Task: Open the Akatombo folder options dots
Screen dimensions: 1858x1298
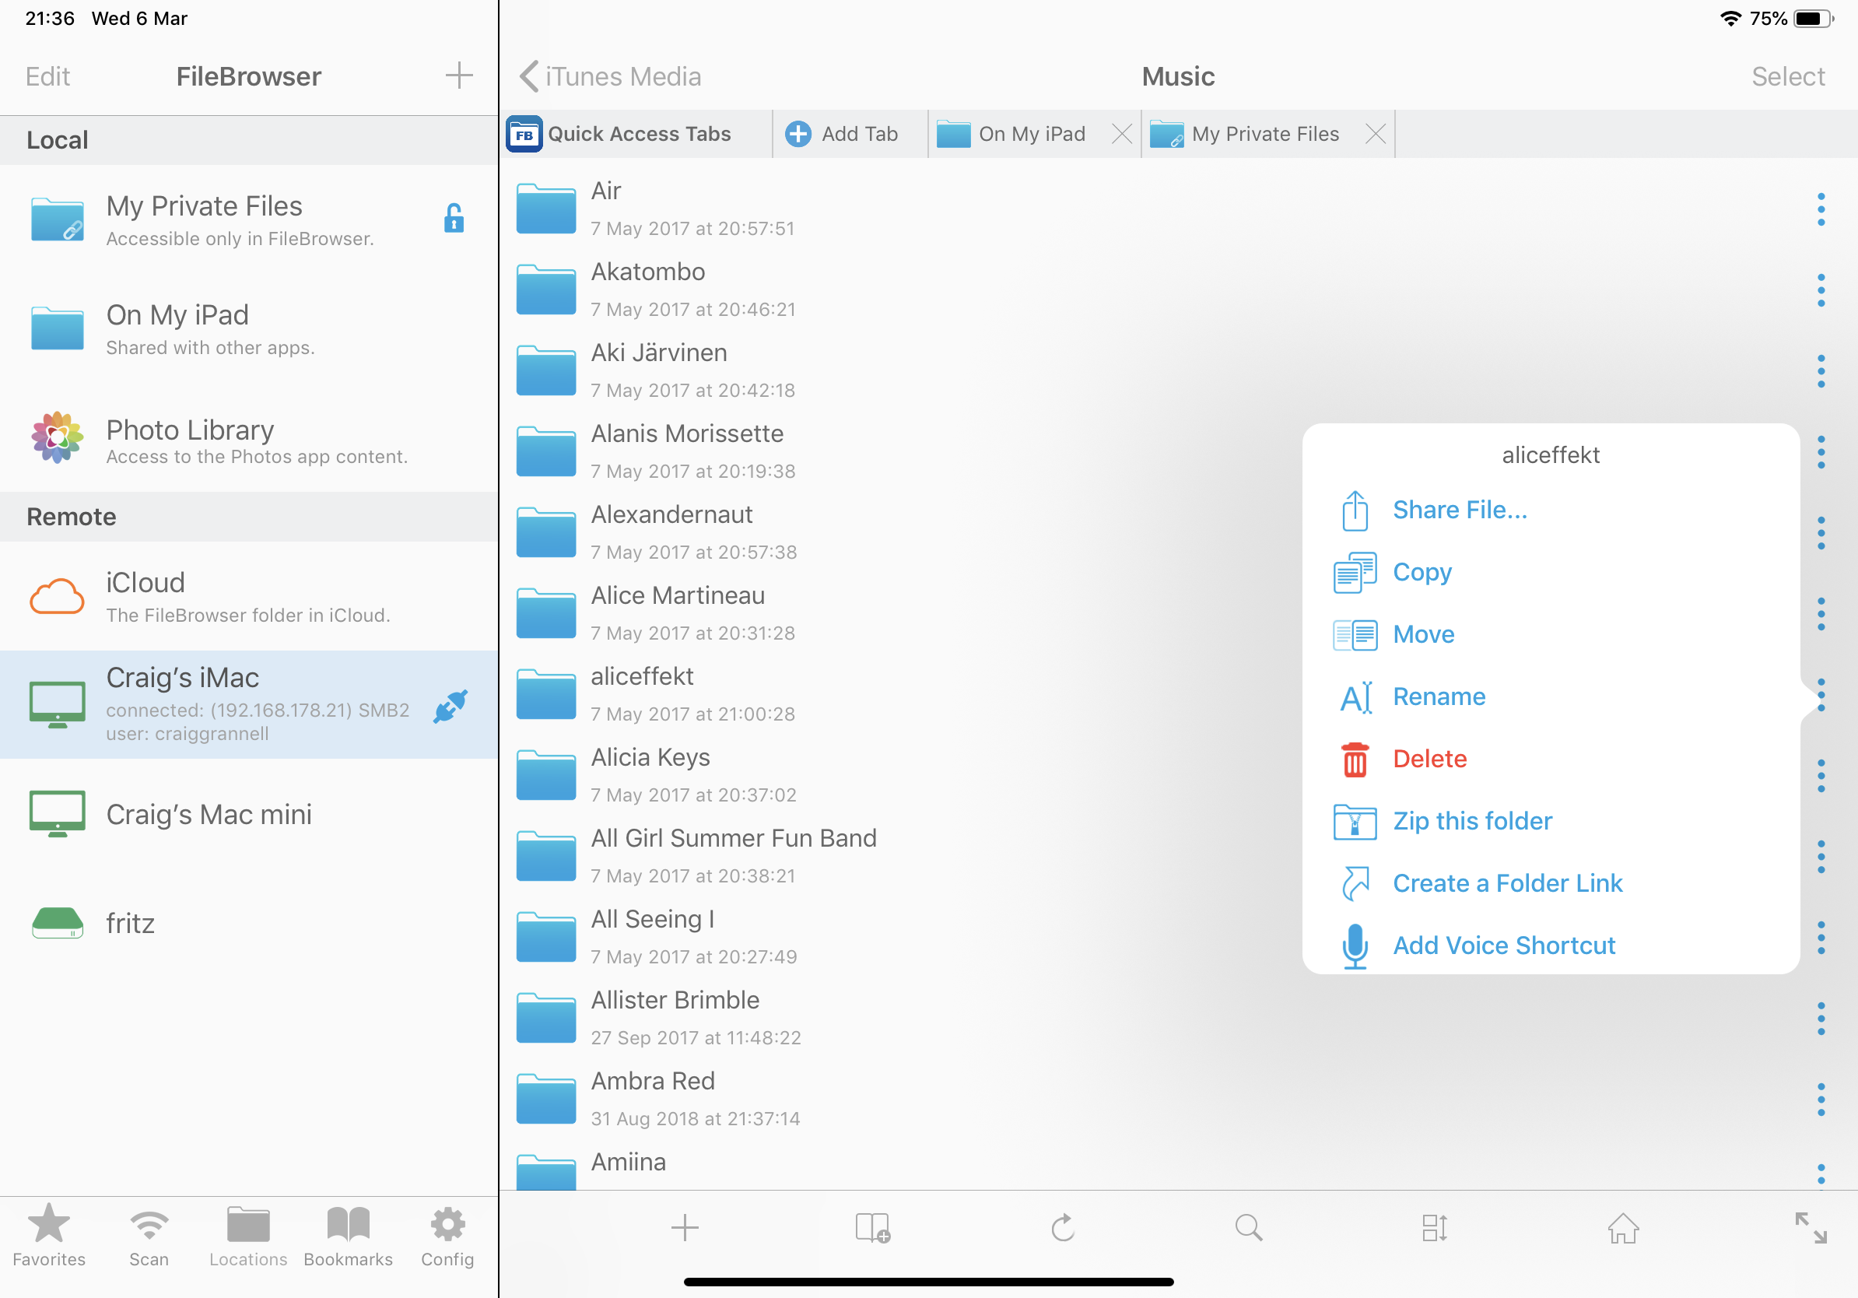Action: pyautogui.click(x=1821, y=289)
